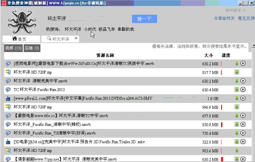Download the 983.6 MB 环太平洋.HD.720P.zip file

(x=237, y=150)
